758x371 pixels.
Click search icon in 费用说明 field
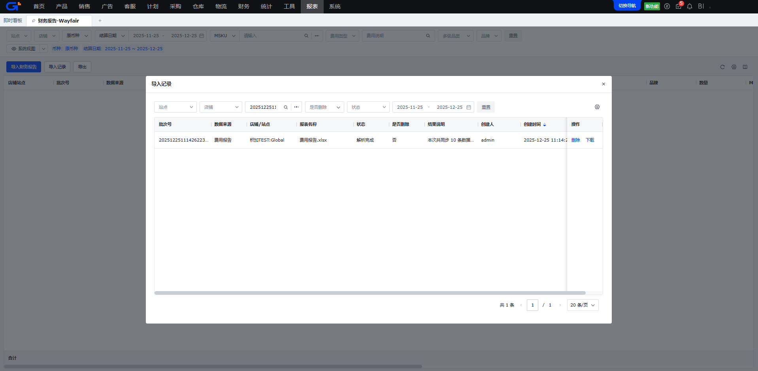point(428,36)
